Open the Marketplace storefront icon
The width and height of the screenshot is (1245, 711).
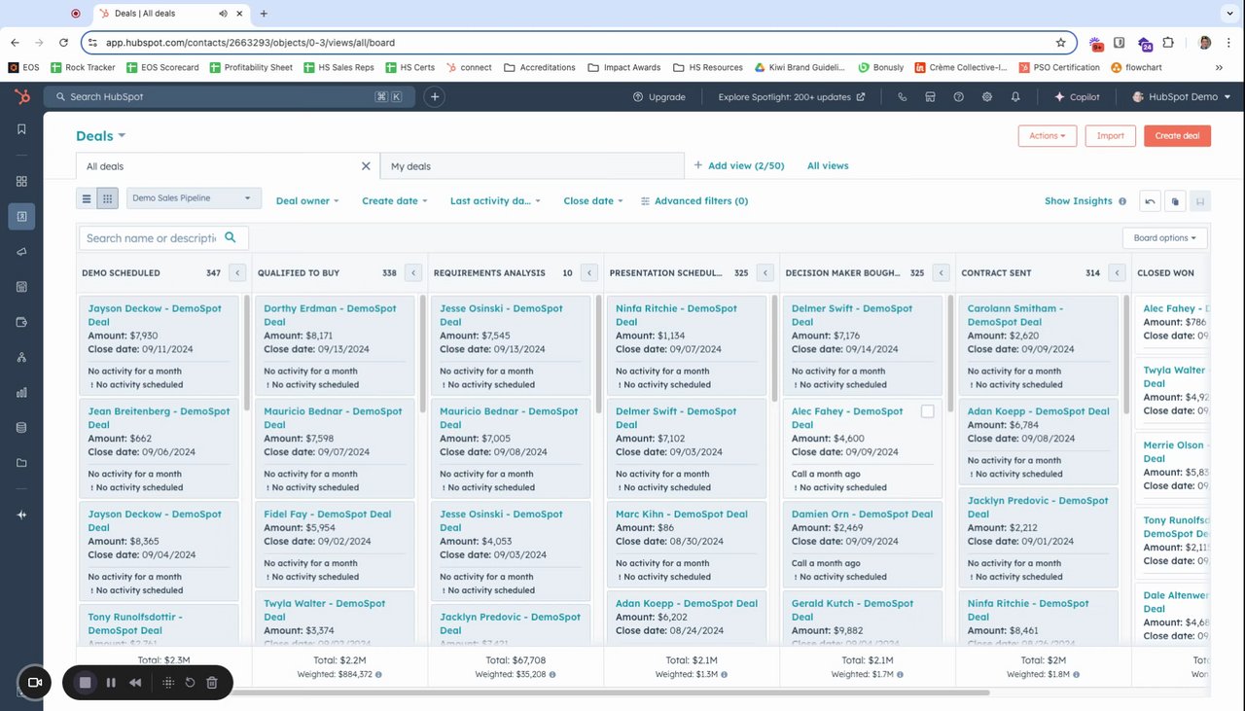tap(931, 97)
